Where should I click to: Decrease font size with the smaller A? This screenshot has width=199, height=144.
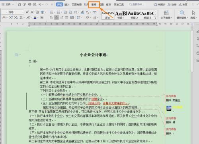(x=32, y=12)
